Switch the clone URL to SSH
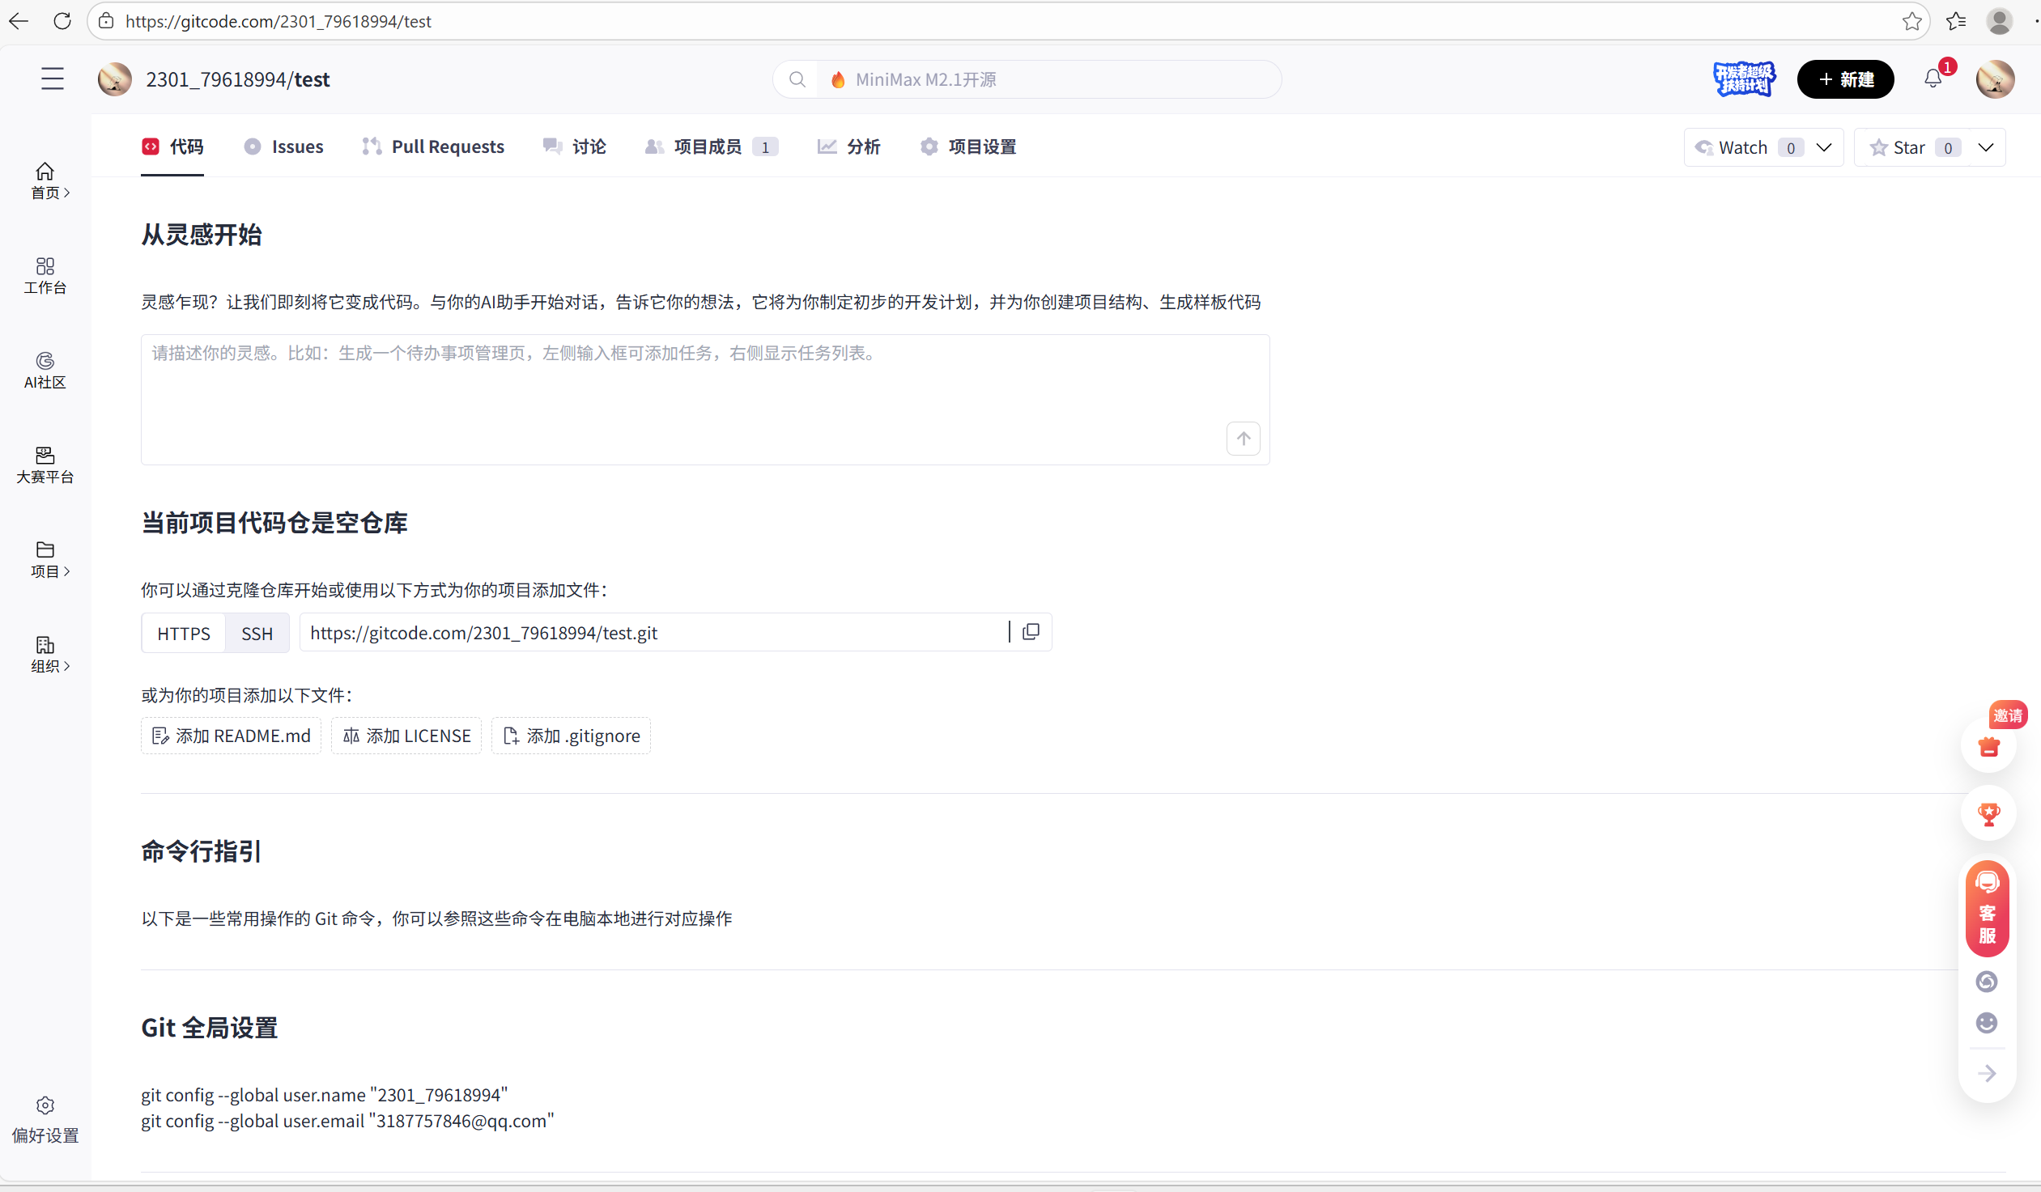 [x=257, y=634]
